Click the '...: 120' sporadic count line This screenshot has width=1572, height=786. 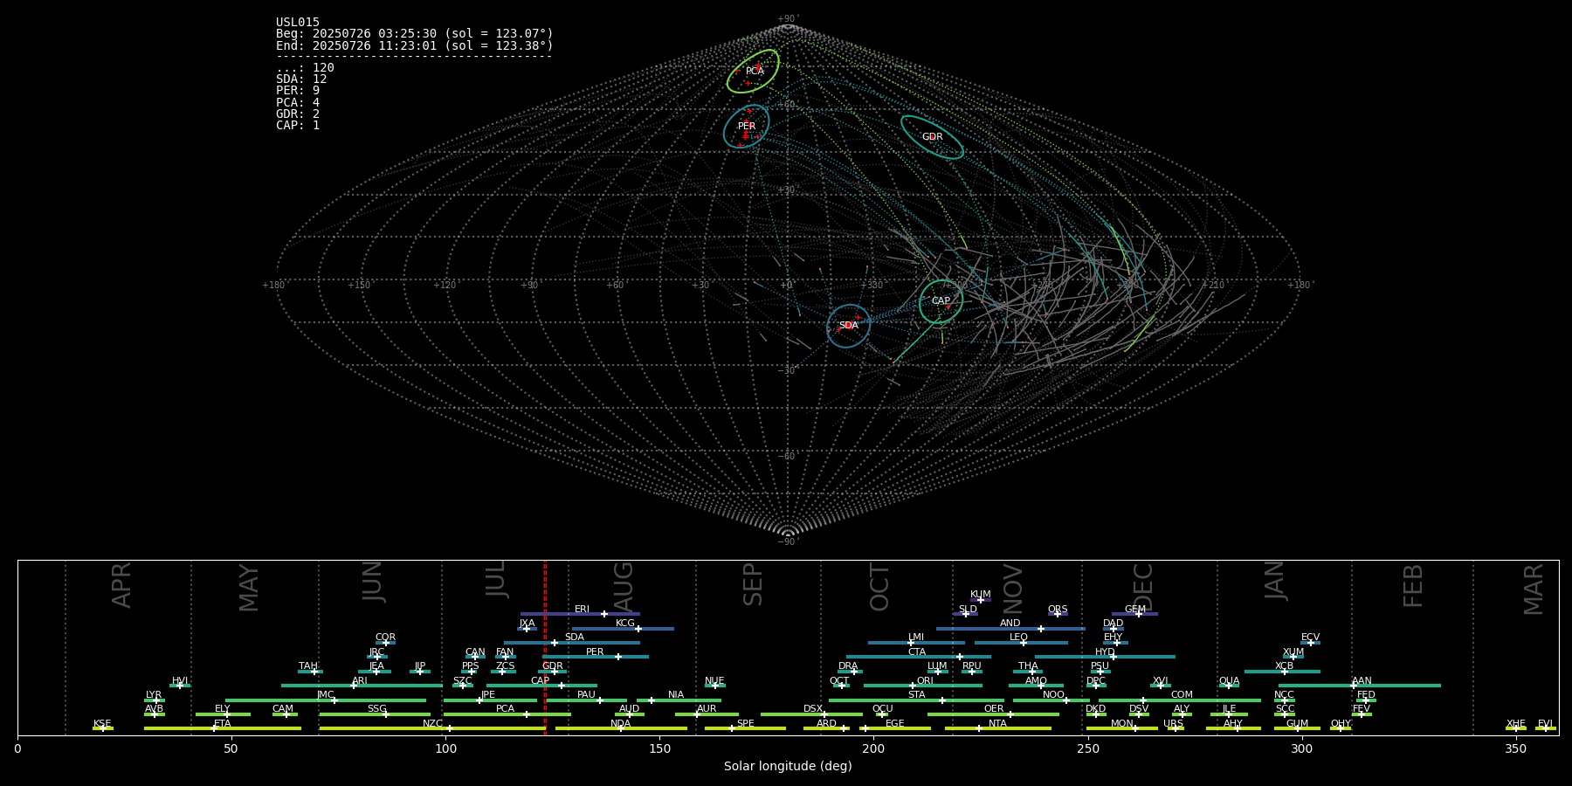coord(305,68)
